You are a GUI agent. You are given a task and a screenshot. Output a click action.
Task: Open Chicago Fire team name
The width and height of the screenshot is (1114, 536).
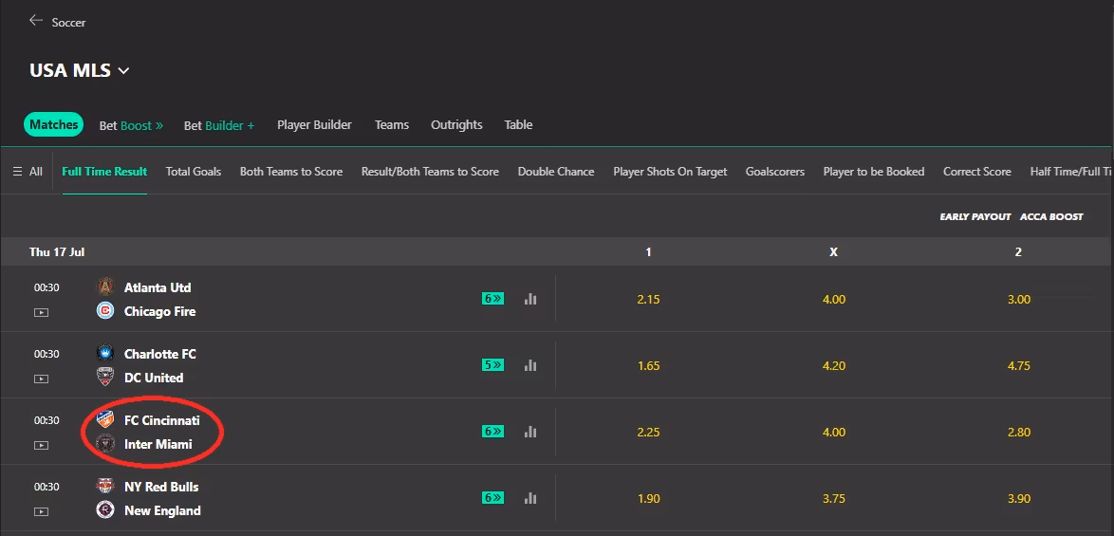tap(159, 311)
